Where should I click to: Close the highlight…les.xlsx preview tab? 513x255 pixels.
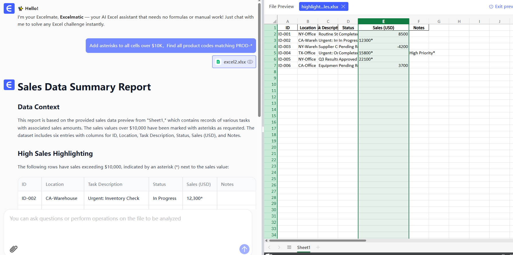click(x=343, y=7)
